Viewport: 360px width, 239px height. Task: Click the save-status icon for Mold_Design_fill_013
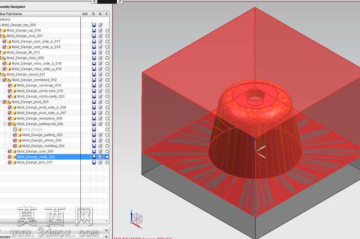[94, 52]
